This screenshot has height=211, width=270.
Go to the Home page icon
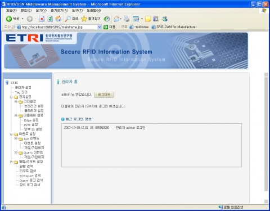click(x=58, y=19)
